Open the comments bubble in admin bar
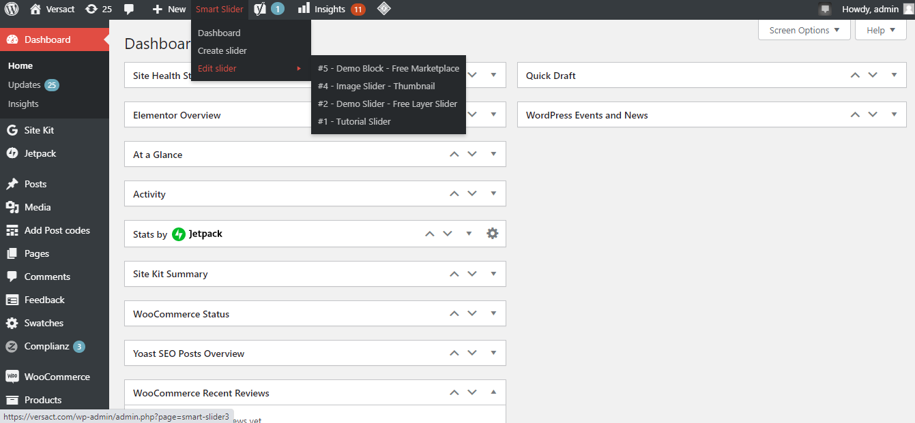The height and width of the screenshot is (423, 915). (x=129, y=9)
